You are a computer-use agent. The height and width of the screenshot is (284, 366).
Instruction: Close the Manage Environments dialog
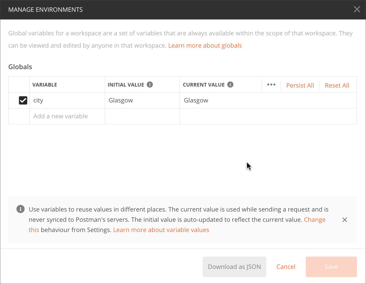(357, 9)
